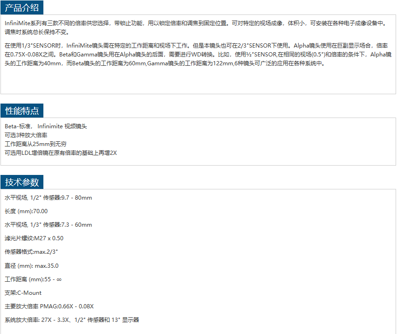Select the 支架:C-Mount spec line
Image resolution: width=397 pixels, height=334 pixels.
tap(23, 293)
